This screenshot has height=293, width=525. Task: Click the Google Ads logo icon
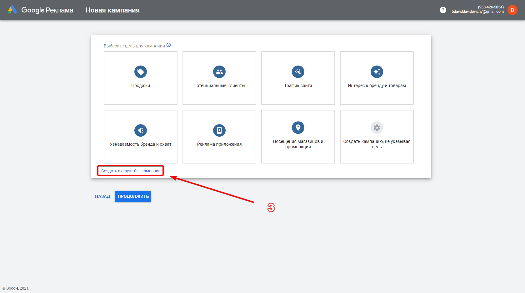click(12, 10)
